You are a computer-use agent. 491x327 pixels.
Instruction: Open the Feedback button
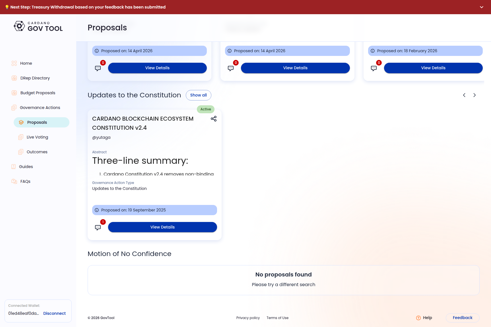pyautogui.click(x=463, y=318)
